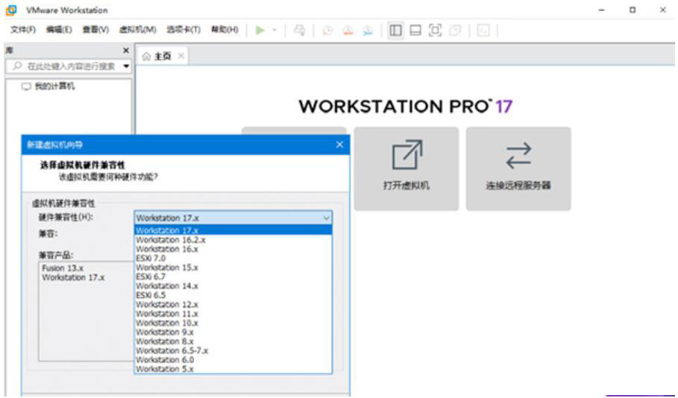The height and width of the screenshot is (398, 678).
Task: Click the full screen mode icon
Action: tap(435, 31)
